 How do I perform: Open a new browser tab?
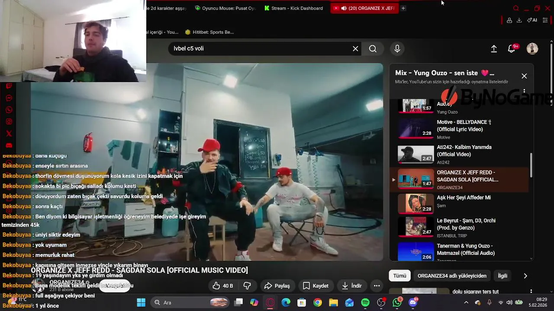pos(403,8)
